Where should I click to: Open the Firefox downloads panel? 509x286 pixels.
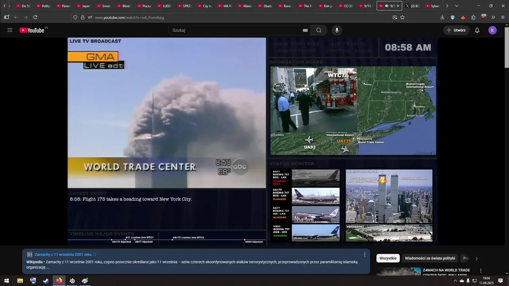click(x=442, y=17)
